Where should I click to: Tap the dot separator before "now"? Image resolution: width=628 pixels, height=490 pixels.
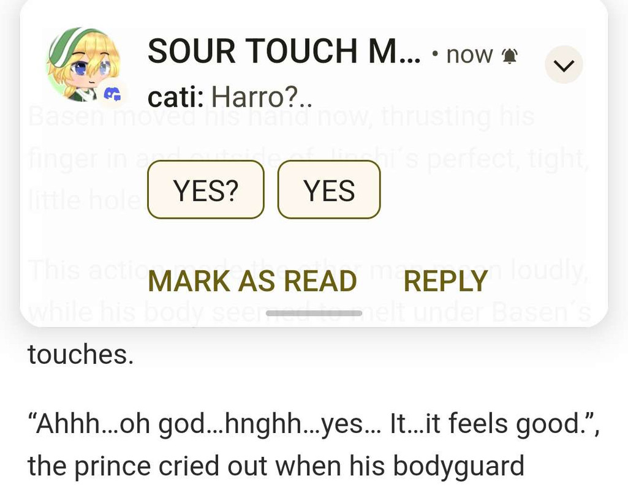coord(435,53)
